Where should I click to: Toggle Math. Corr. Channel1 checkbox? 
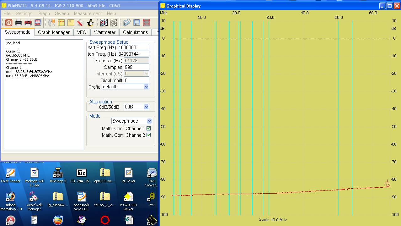point(149,129)
